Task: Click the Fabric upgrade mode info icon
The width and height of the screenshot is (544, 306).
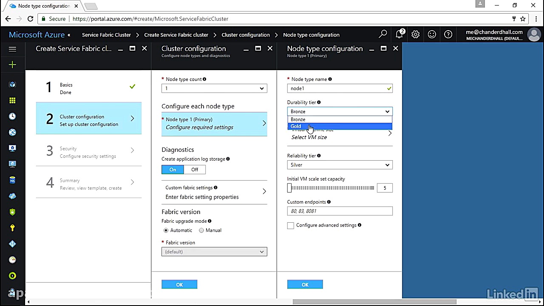Action: point(210,221)
